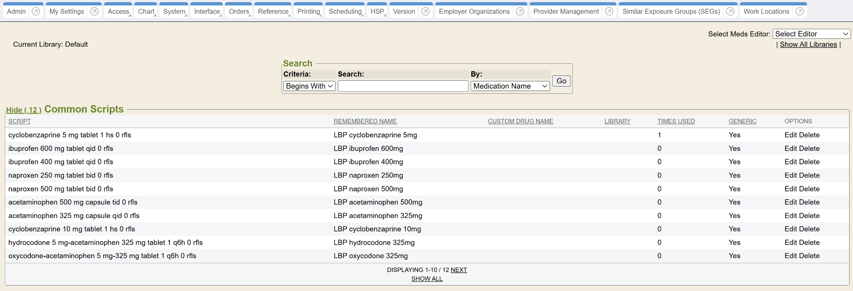
Task: Expand the Select Meds Editor dropdown
Action: tap(811, 34)
